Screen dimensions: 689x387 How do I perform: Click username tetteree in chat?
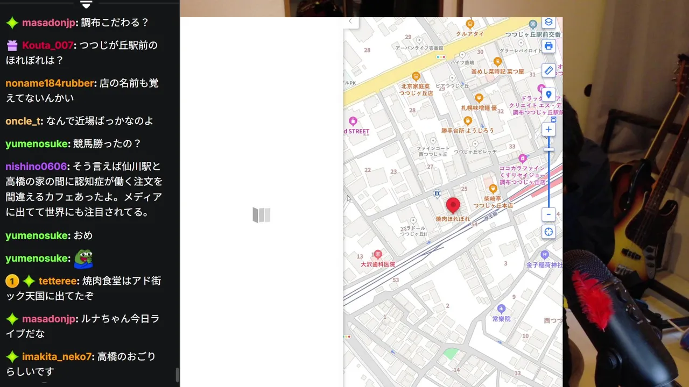(58, 281)
